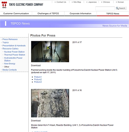Open the Customer Communication tab
Viewport: 129px width, 132px height.
[16, 13]
